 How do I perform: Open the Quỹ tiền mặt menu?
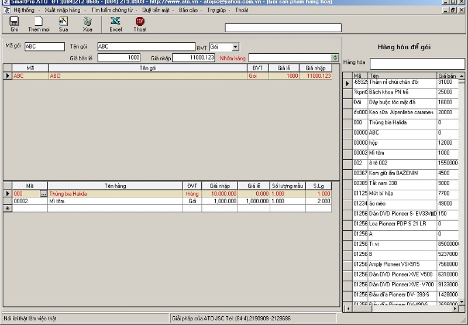point(156,10)
